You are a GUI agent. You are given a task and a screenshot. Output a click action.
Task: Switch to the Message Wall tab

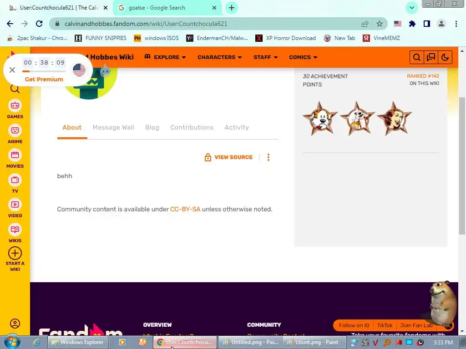(x=113, y=128)
